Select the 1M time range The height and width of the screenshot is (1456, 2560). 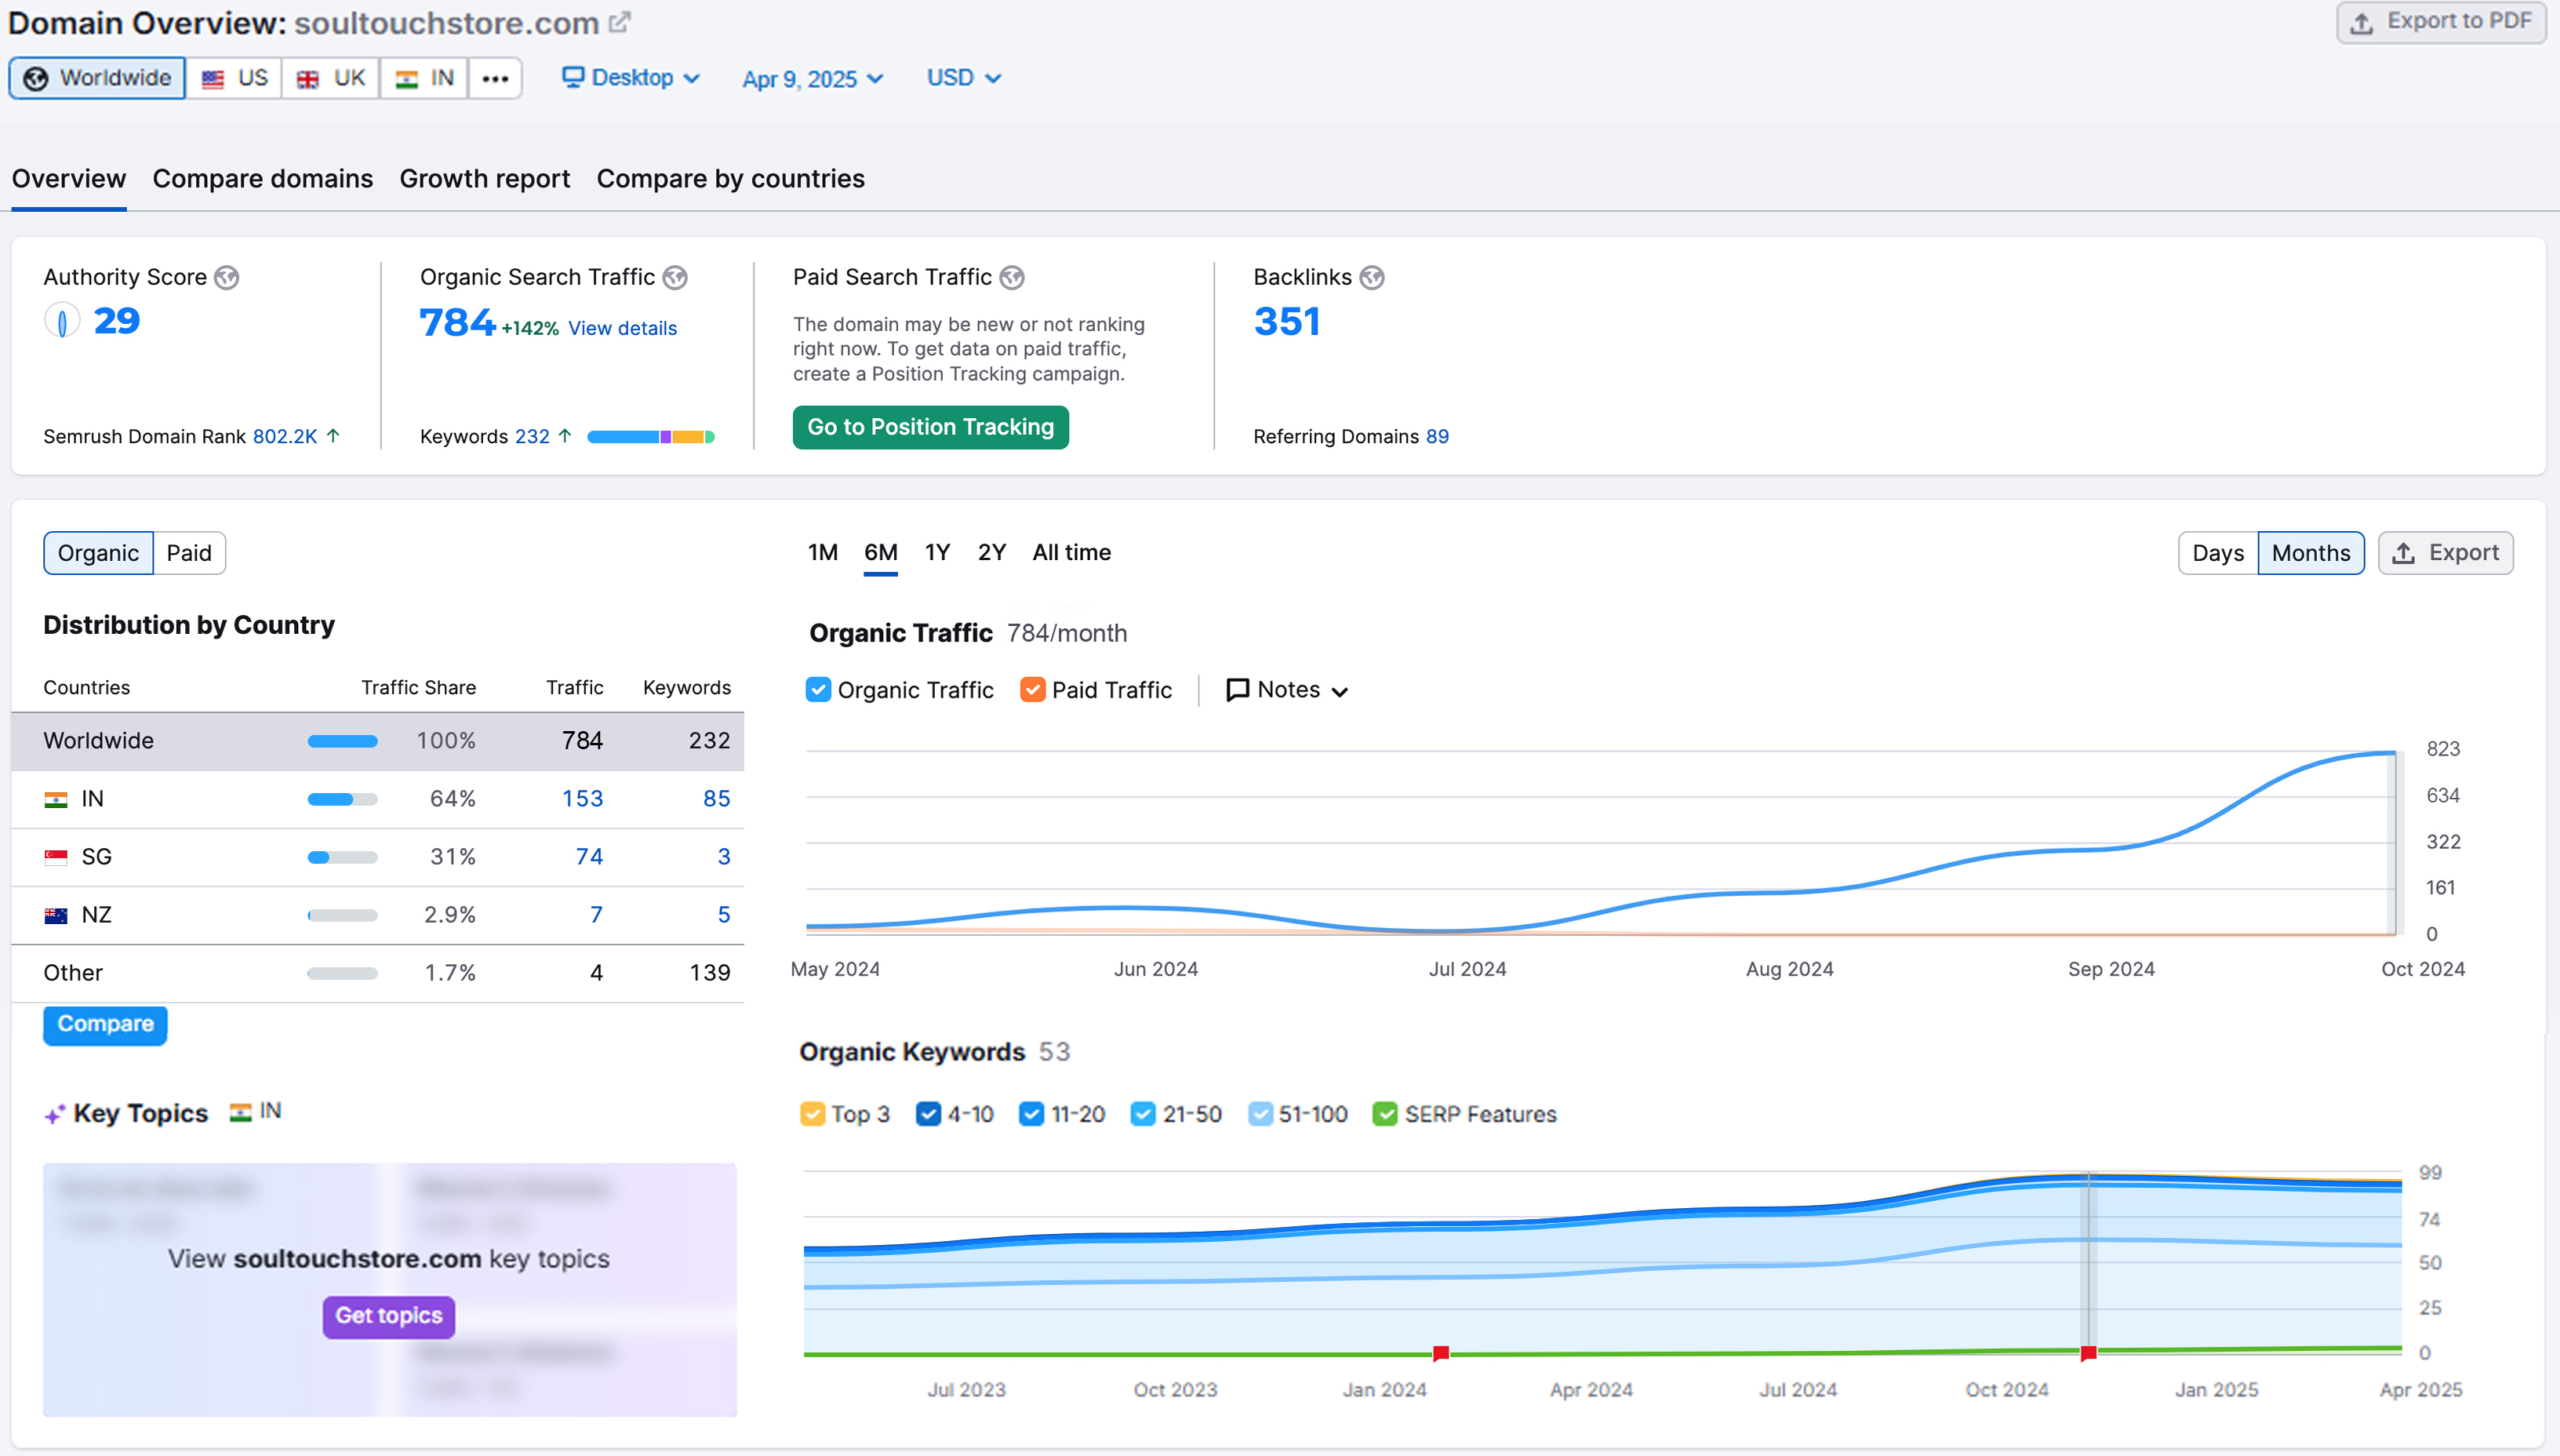[x=823, y=553]
